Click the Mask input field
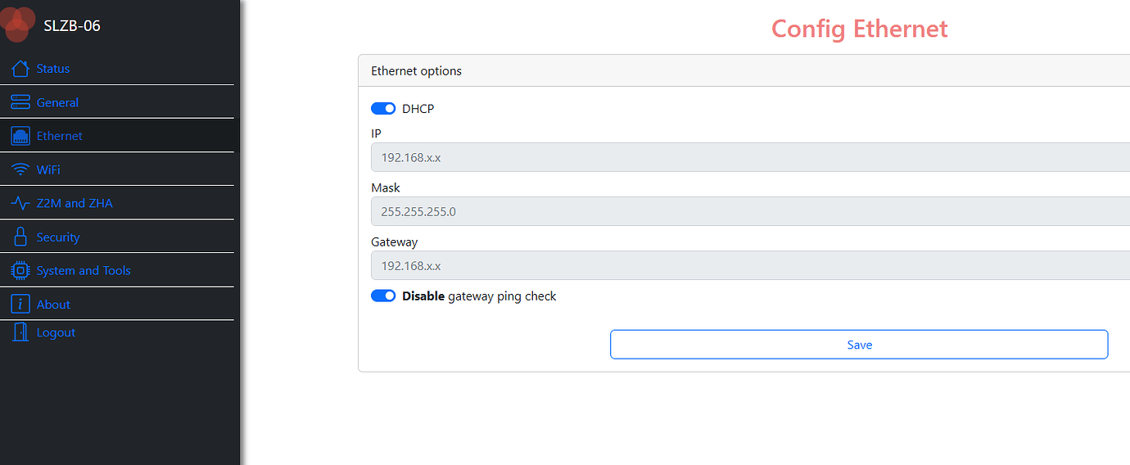1130x465 pixels. point(750,211)
